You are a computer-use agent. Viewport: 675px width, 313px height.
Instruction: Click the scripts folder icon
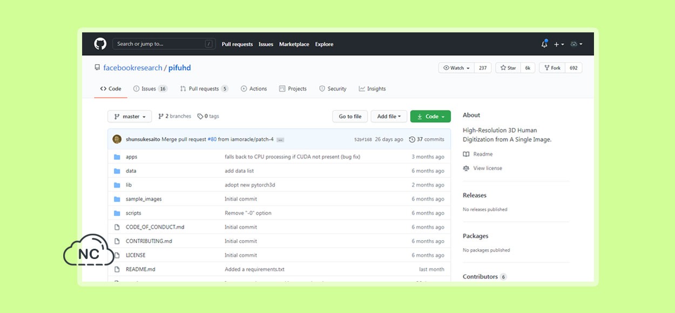click(117, 213)
